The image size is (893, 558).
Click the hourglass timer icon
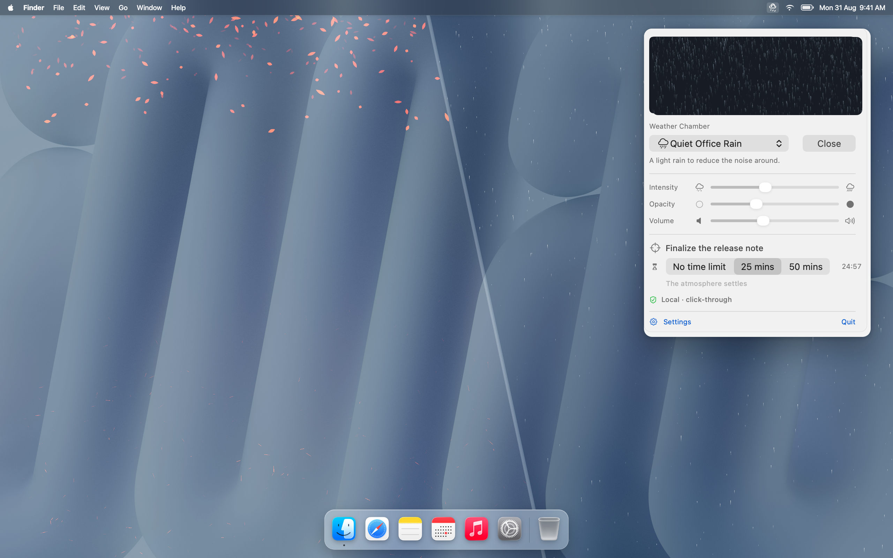[x=655, y=266]
